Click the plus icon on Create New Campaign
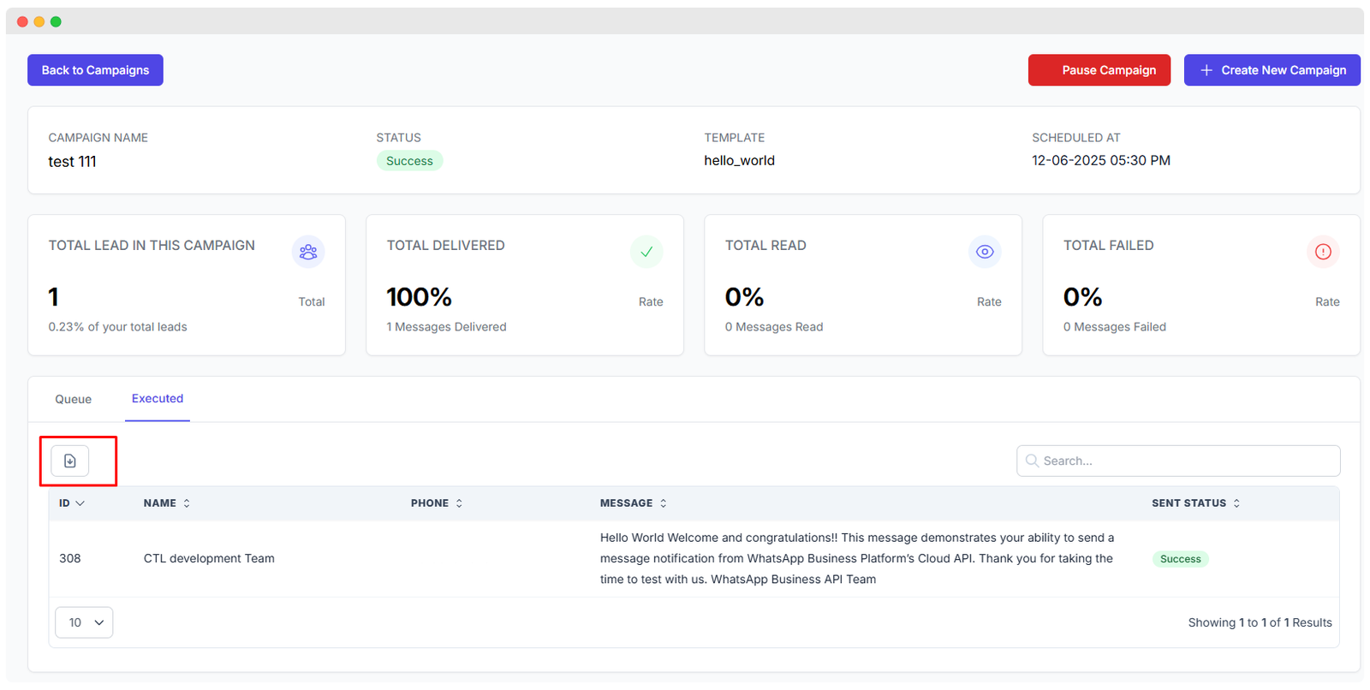The height and width of the screenshot is (690, 1370). [1206, 70]
